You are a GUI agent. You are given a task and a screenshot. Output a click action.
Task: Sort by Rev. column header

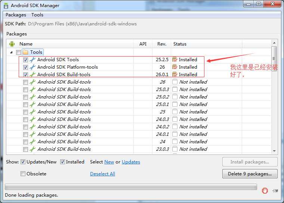pos(162,44)
